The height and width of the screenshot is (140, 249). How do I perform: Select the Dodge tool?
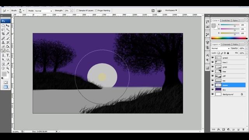[8, 51]
